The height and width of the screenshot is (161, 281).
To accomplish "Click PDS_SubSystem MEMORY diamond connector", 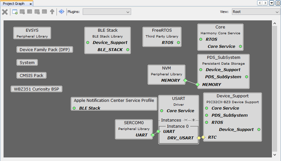I will 197,84.
